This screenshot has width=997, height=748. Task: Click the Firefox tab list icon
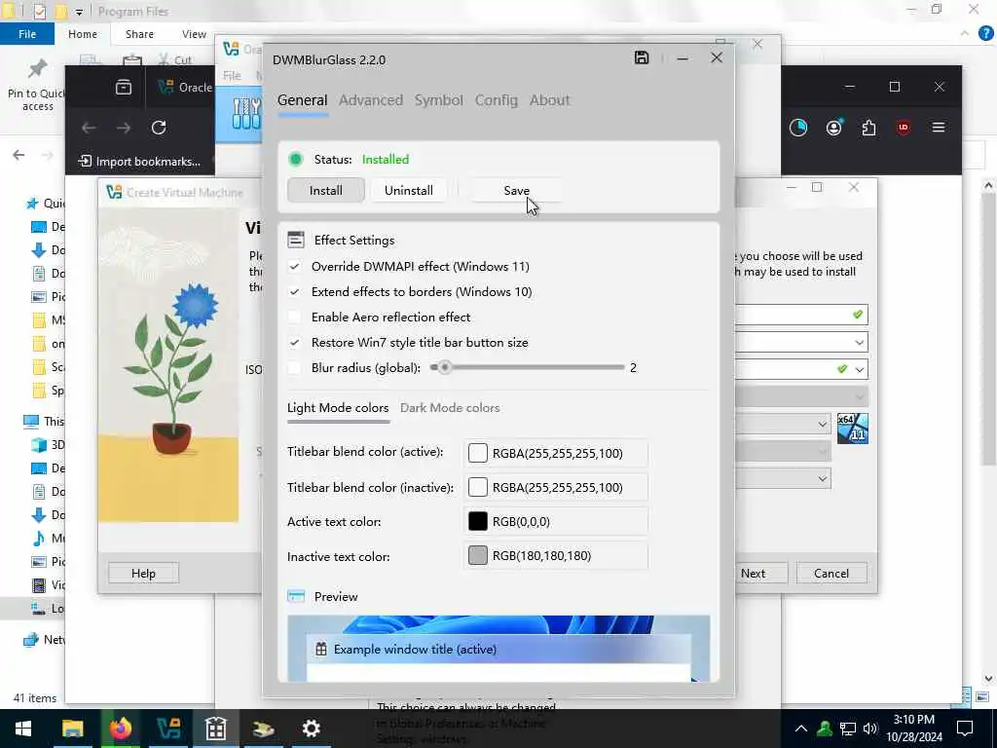pyautogui.click(x=124, y=87)
